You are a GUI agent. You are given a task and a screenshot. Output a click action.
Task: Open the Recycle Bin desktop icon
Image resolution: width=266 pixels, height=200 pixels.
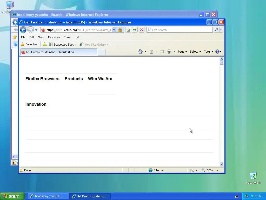[253, 178]
